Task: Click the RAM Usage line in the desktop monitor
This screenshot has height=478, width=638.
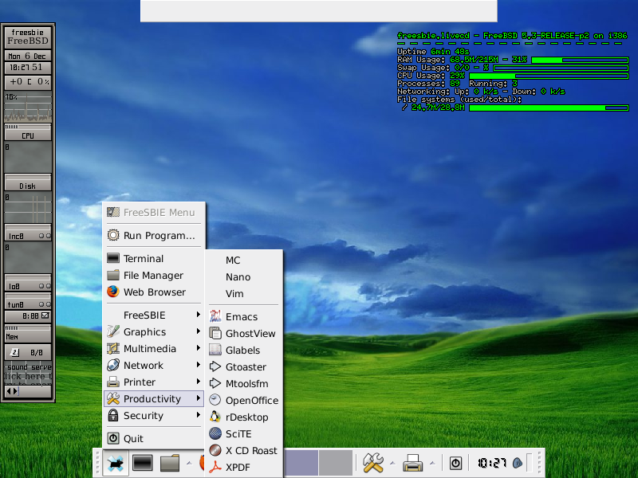Action: 513,60
